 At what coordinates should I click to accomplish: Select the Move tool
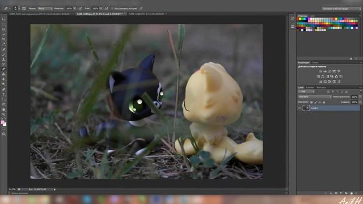point(3,19)
